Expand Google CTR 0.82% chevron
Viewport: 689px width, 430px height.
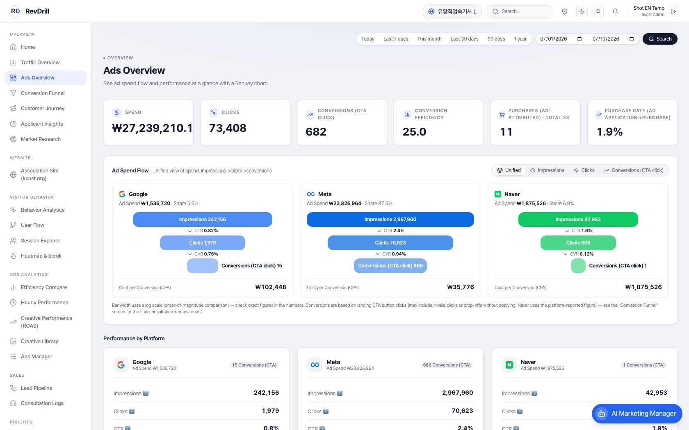click(190, 231)
